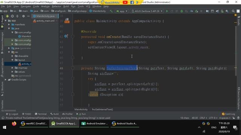Open the Windows notification center icon
The width and height of the screenshot is (241, 135).
coord(235,127)
